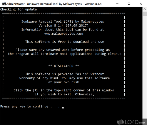Click the window title text in the title bar
The width and height of the screenshot is (147, 125).
coord(54,4)
